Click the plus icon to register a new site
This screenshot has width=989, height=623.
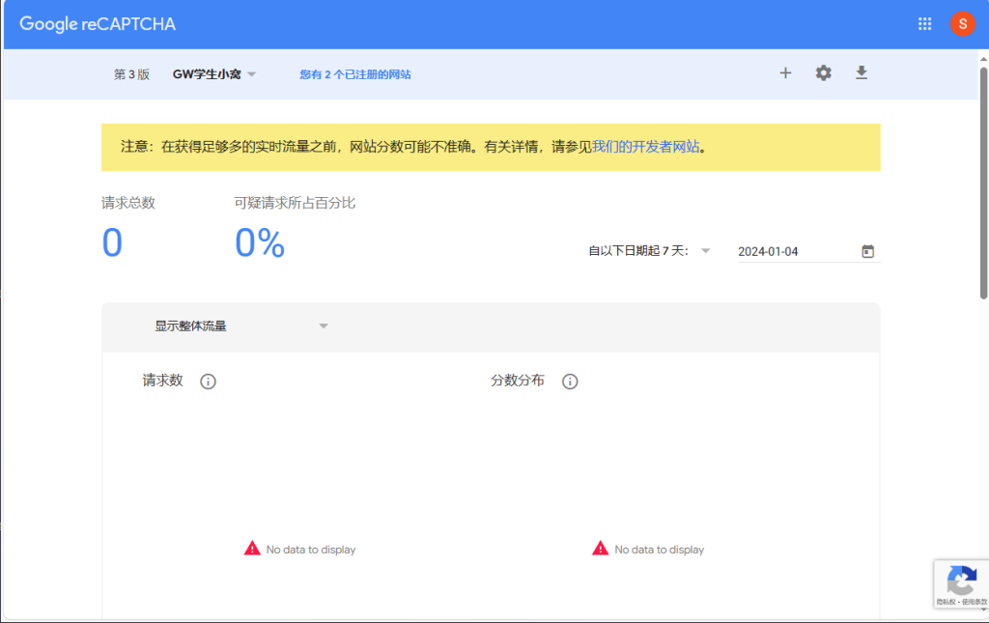(x=785, y=73)
